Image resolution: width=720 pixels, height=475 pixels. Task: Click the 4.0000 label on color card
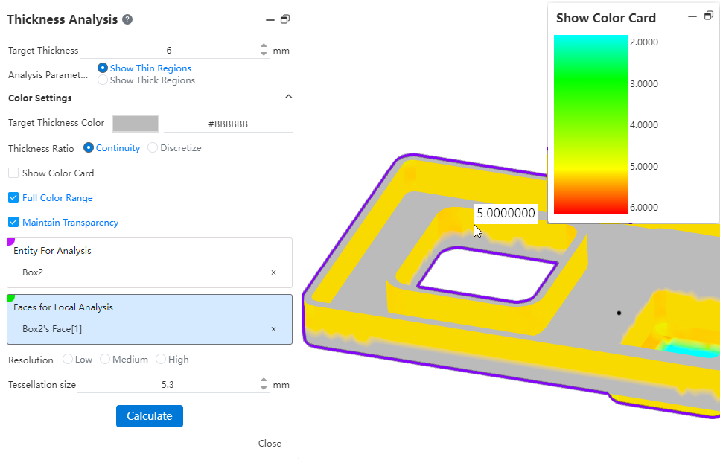644,125
